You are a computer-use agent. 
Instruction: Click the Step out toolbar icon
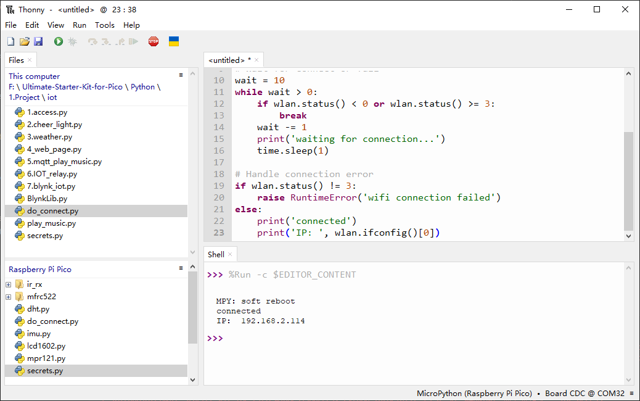pos(120,41)
